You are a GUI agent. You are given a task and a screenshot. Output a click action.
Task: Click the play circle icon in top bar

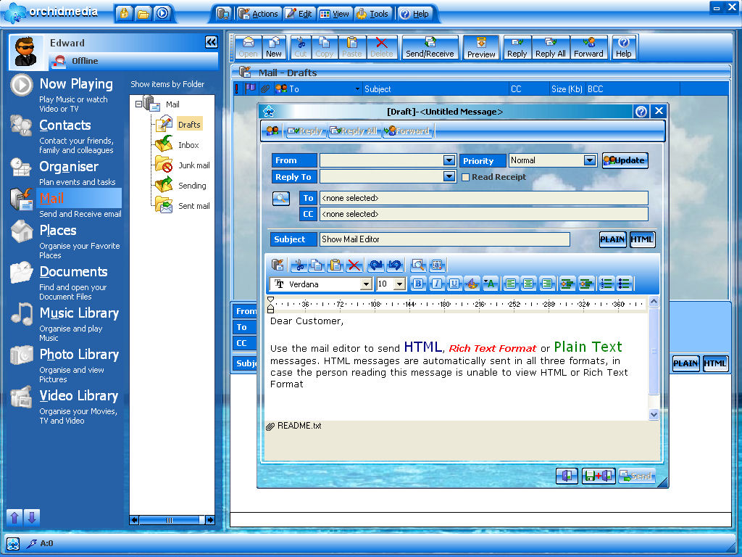pos(162,13)
